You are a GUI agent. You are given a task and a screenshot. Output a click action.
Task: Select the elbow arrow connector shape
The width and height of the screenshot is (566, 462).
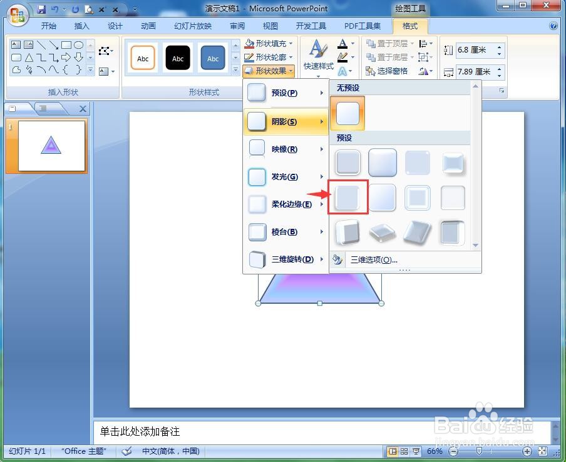(54, 58)
